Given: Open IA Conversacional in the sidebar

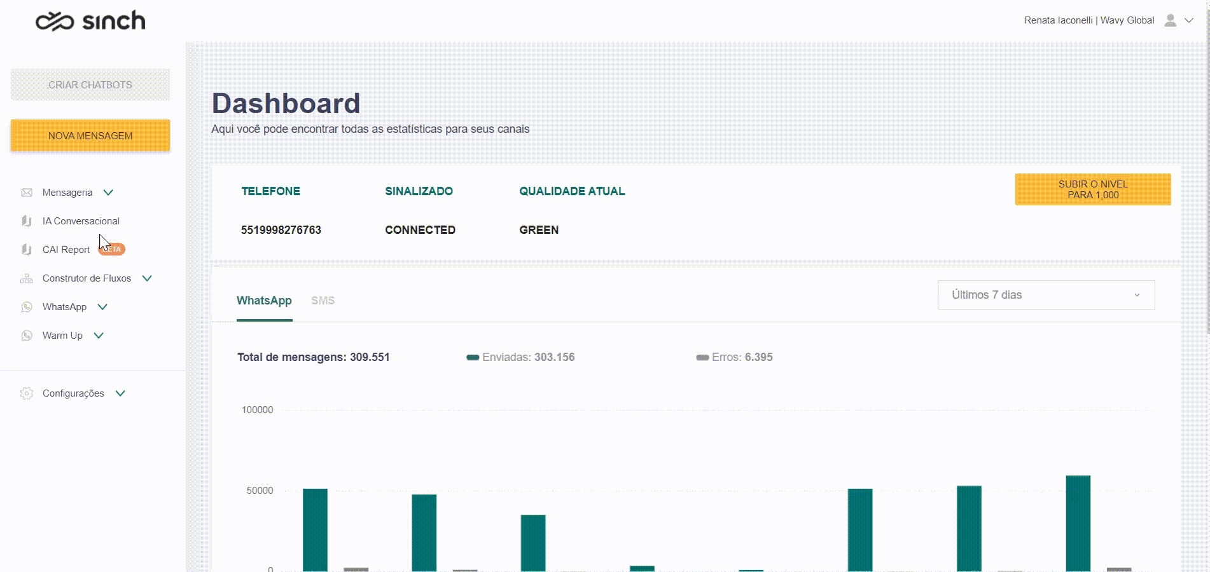Looking at the screenshot, I should point(81,221).
